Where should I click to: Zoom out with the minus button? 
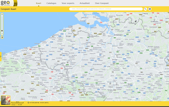2,33
